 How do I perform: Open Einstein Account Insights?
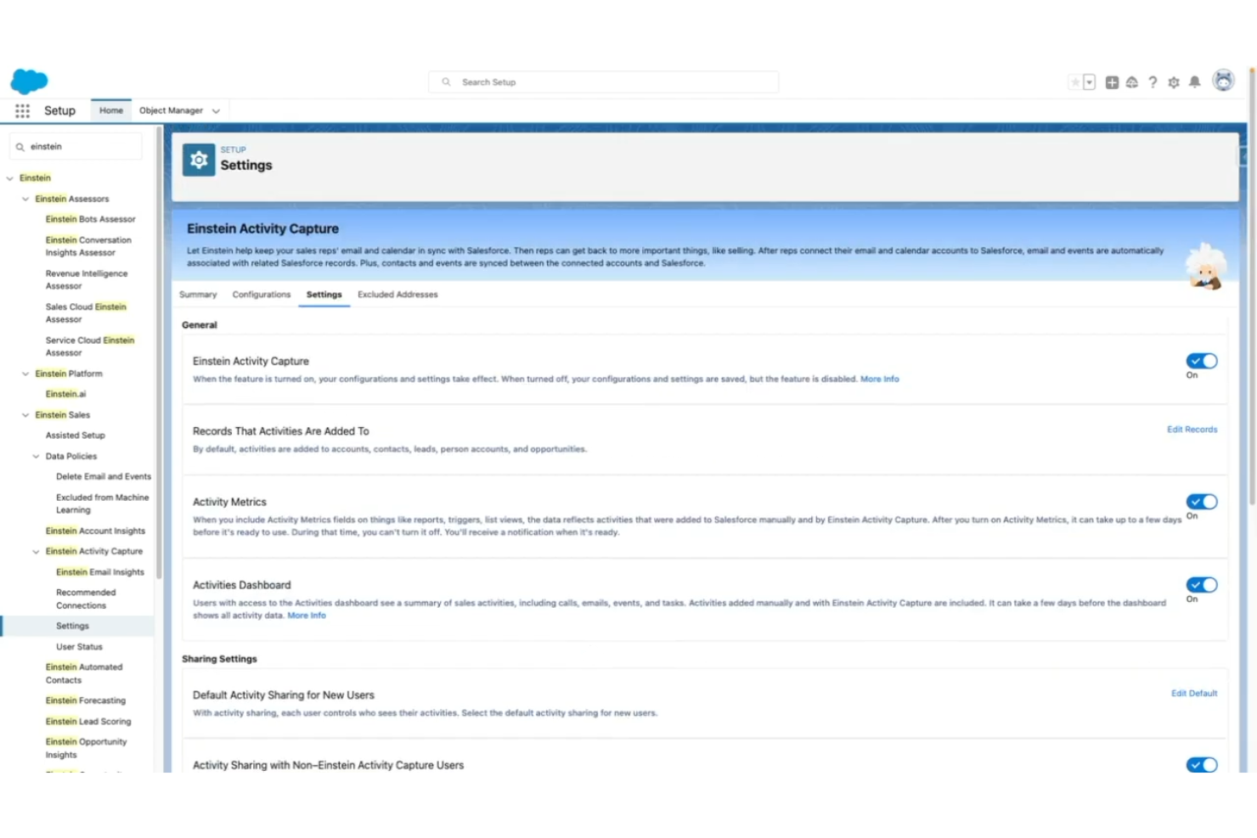pyautogui.click(x=95, y=531)
